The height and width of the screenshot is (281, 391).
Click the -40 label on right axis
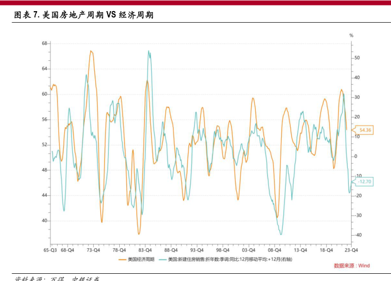coord(358,235)
